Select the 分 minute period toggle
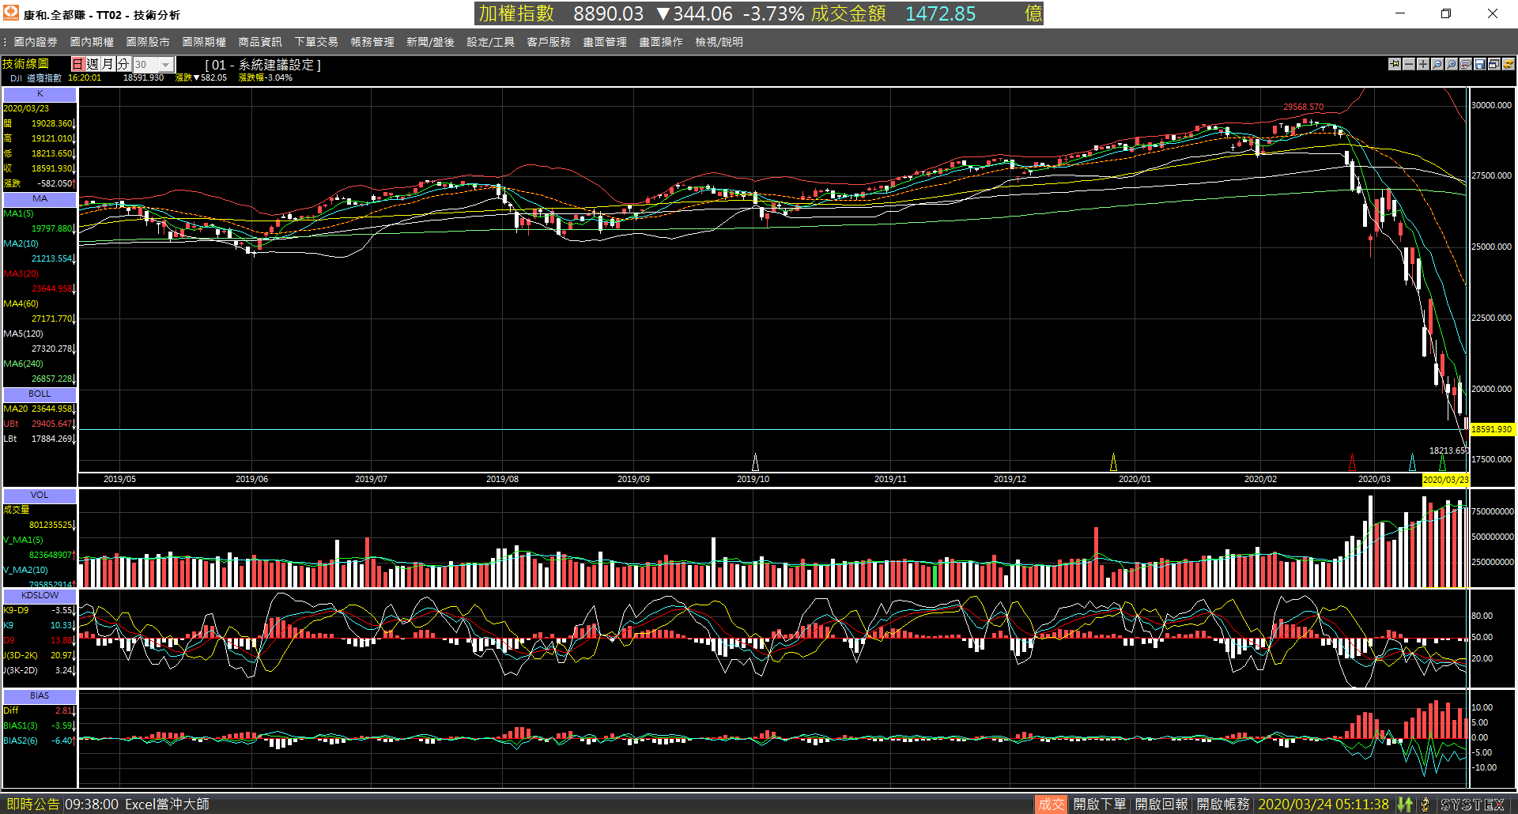1518x814 pixels. click(x=123, y=64)
